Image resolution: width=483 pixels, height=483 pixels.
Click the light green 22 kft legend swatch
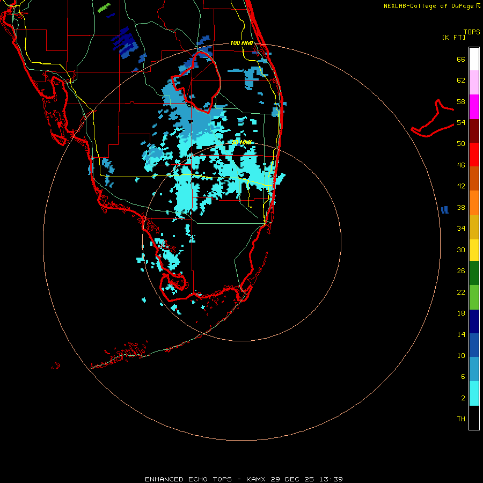[x=474, y=297]
